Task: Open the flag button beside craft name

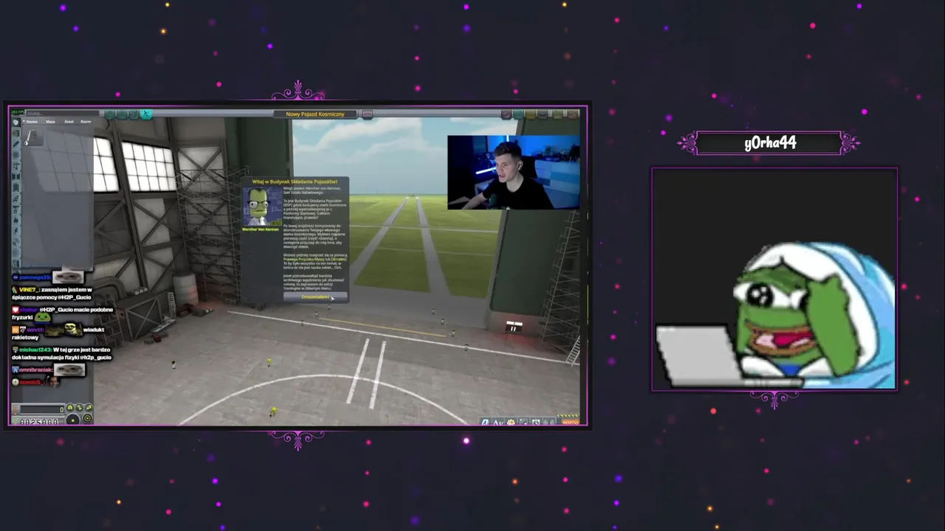Action: pyautogui.click(x=367, y=114)
